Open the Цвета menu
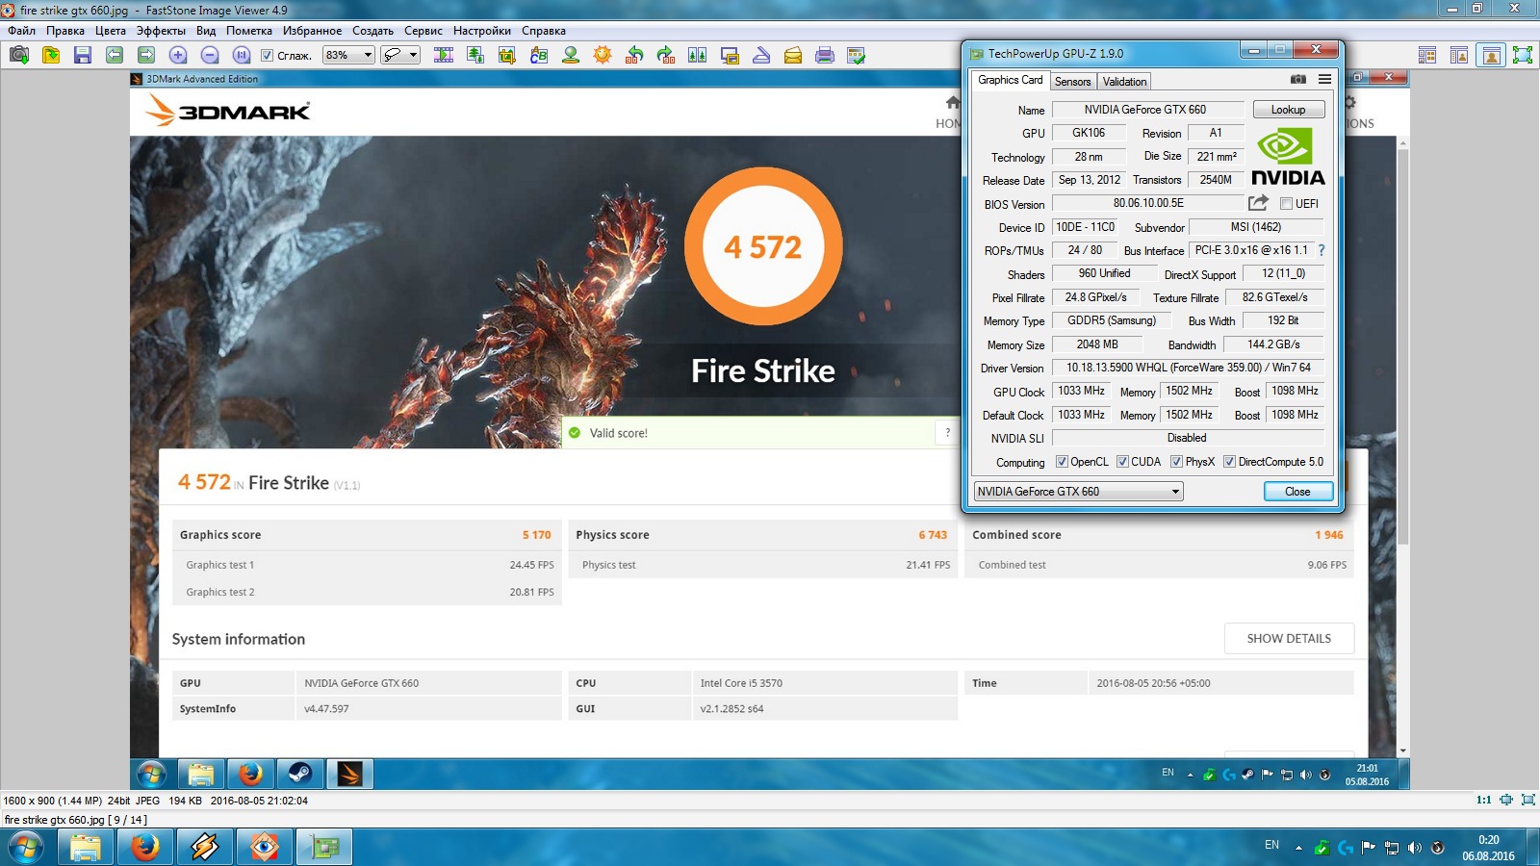Image resolution: width=1540 pixels, height=866 pixels. (x=111, y=31)
